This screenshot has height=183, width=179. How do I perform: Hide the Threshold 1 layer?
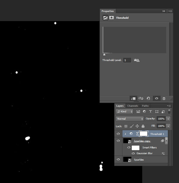[118, 134]
